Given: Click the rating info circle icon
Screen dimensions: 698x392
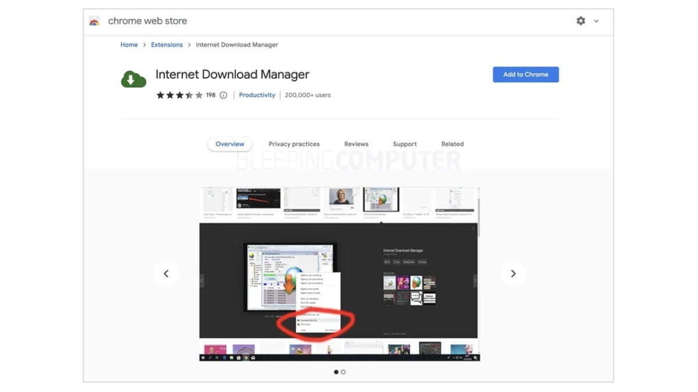Looking at the screenshot, I should point(223,95).
